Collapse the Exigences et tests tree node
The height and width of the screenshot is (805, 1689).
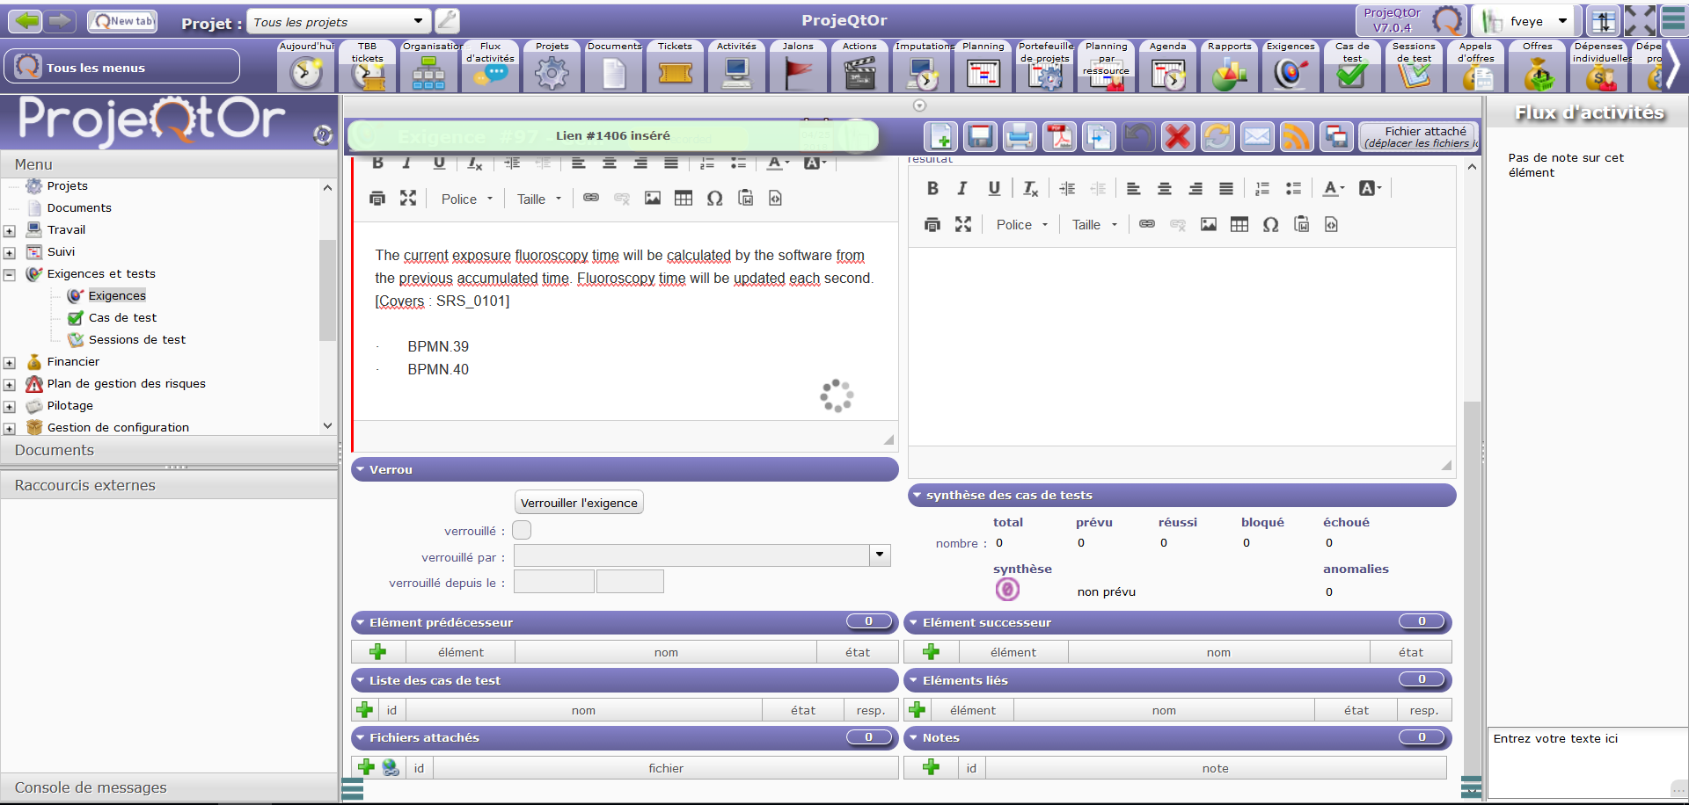click(10, 275)
